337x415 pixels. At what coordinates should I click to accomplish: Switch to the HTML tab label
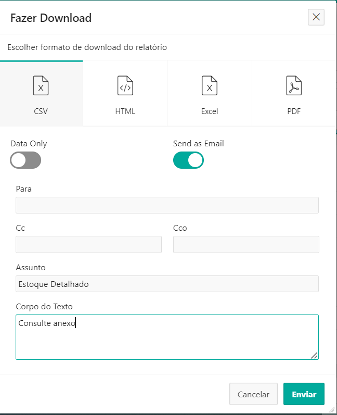pyautogui.click(x=125, y=111)
